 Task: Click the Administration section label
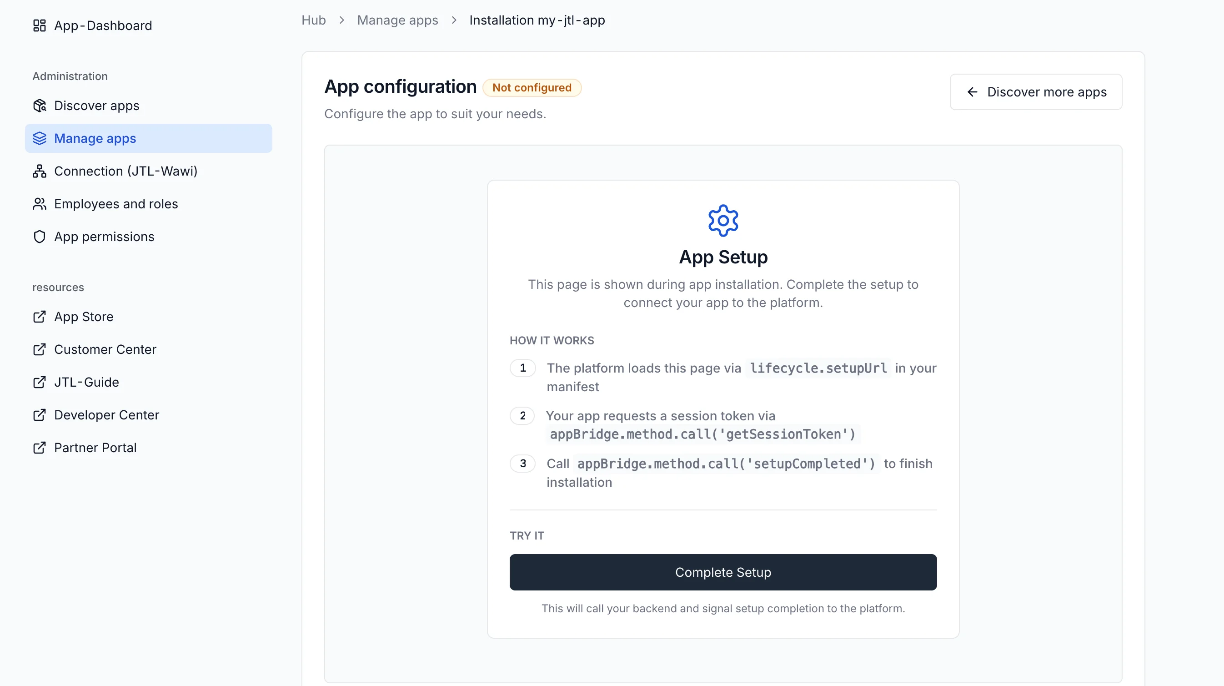pyautogui.click(x=70, y=76)
